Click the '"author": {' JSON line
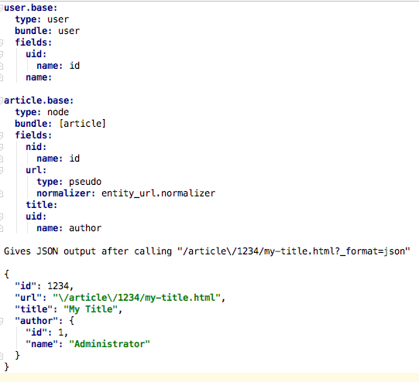The width and height of the screenshot is (419, 382). (45, 321)
